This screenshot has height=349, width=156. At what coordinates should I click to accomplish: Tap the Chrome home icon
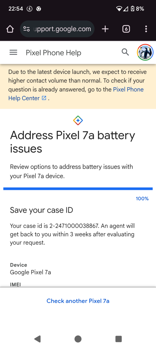[x=10, y=29]
